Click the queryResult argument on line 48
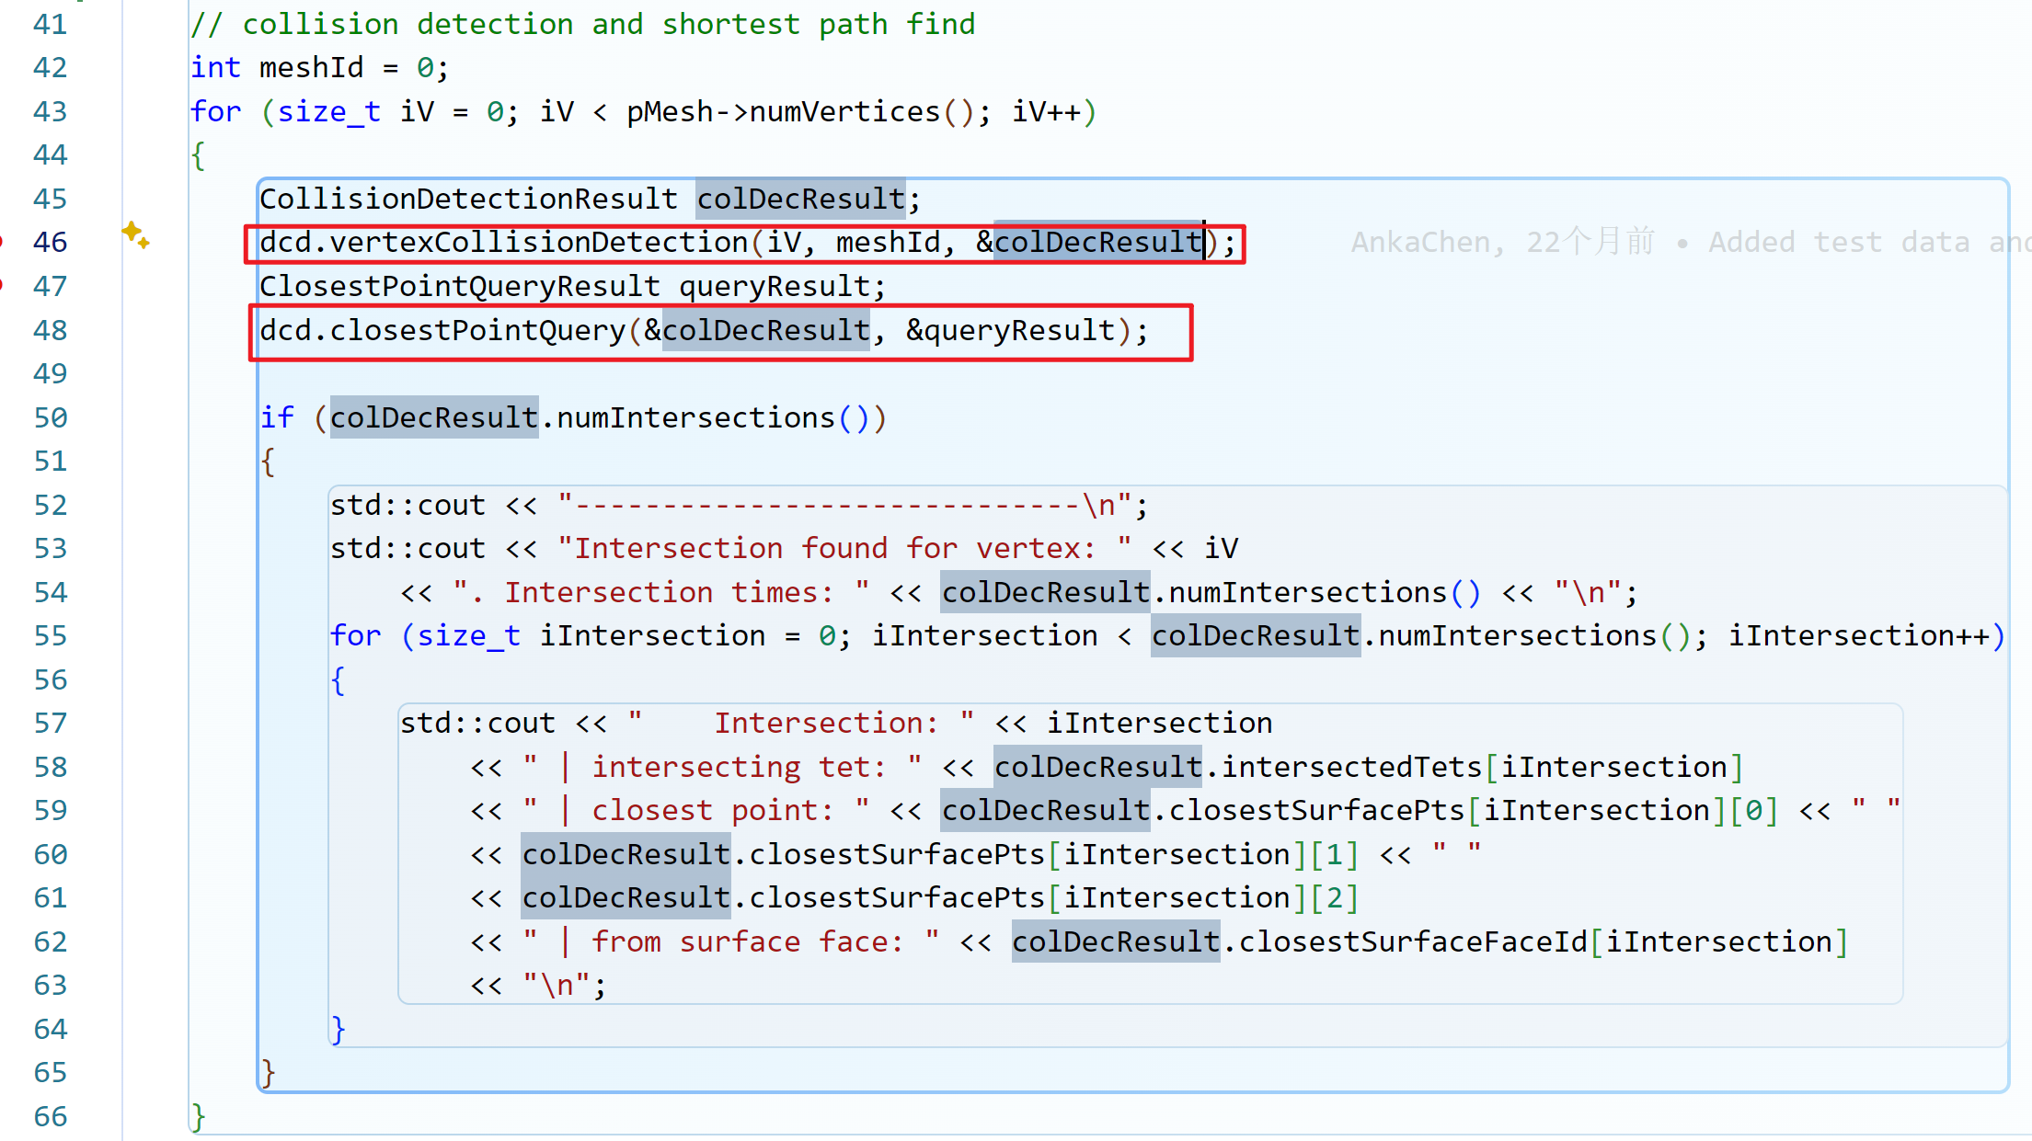 pos(1018,330)
